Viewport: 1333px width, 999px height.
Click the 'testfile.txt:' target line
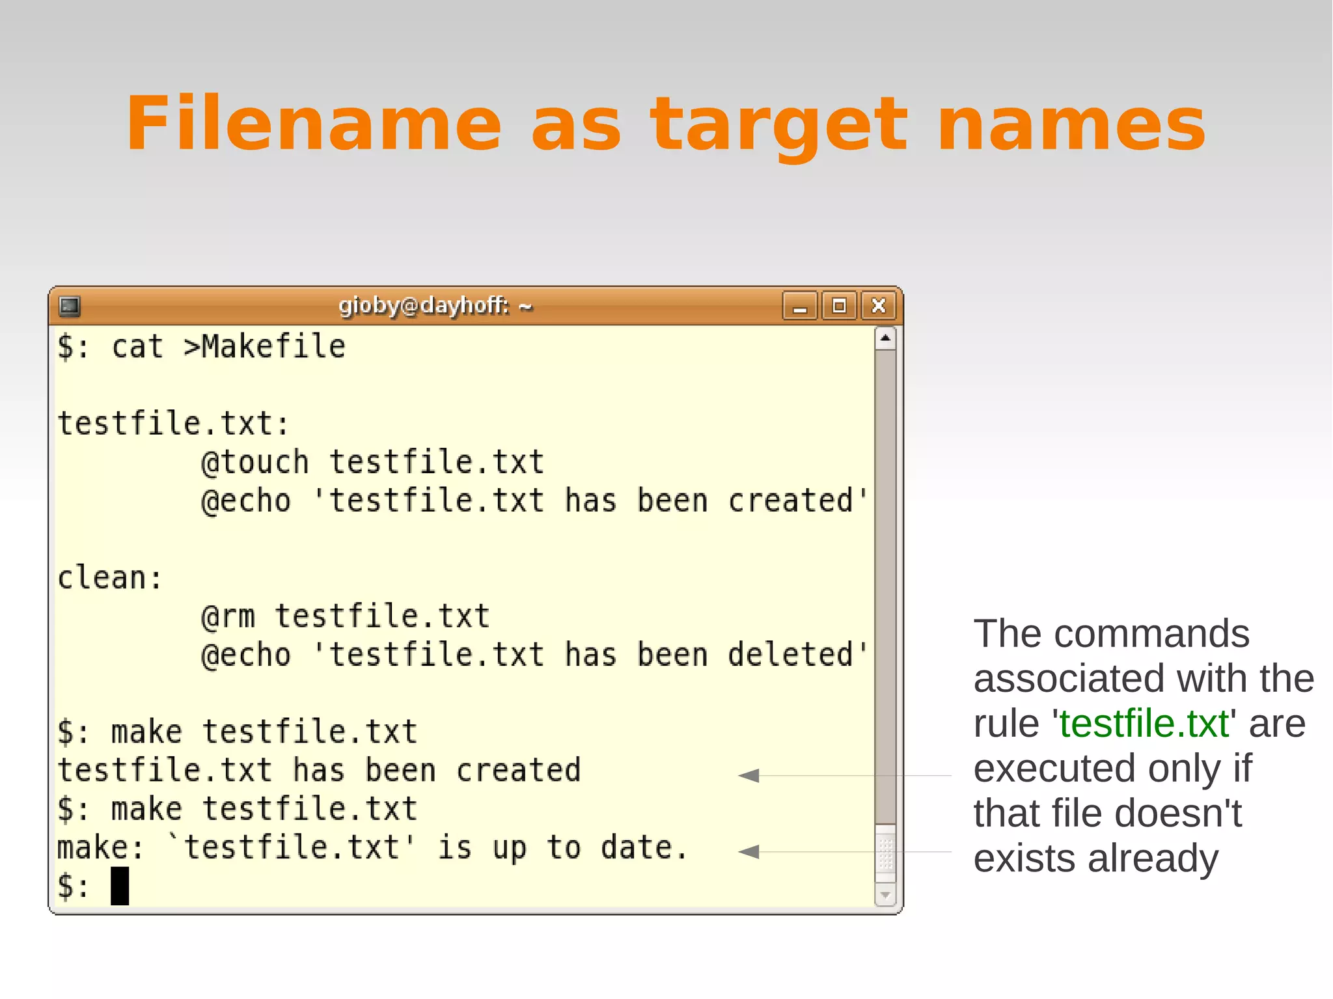[173, 424]
